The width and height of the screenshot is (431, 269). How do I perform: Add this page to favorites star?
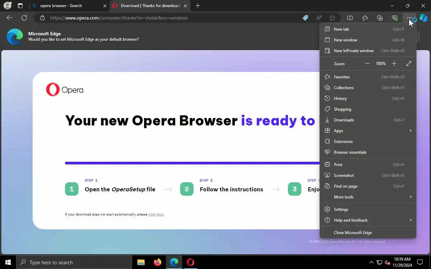click(332, 18)
